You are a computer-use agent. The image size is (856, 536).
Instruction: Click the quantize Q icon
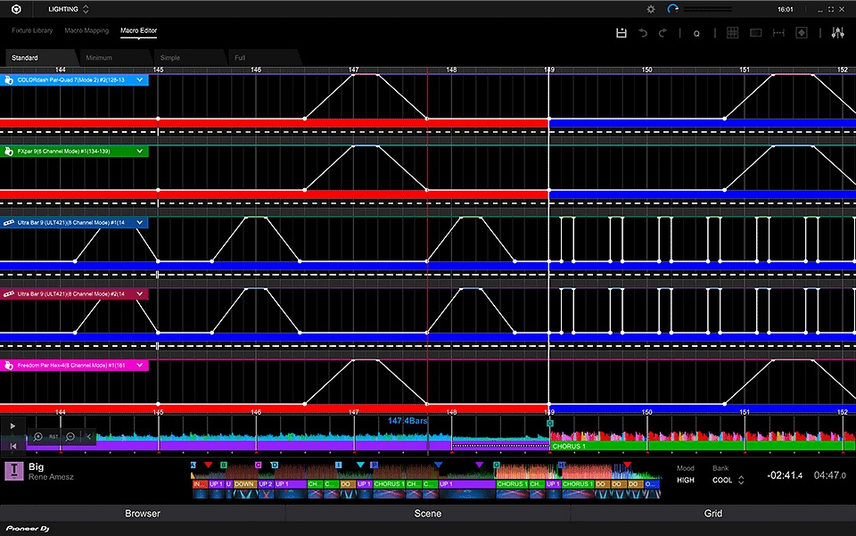pyautogui.click(x=696, y=34)
